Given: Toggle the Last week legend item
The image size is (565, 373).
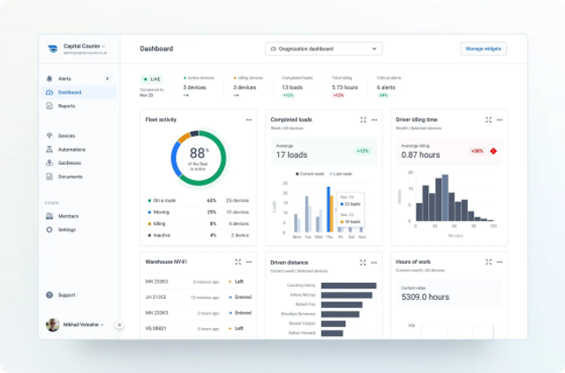Looking at the screenshot, I should pyautogui.click(x=341, y=174).
